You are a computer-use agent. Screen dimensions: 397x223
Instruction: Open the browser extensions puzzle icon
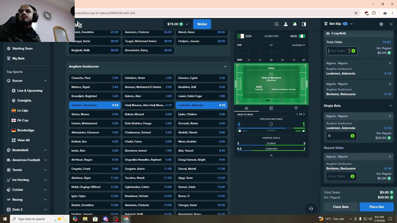point(374,13)
